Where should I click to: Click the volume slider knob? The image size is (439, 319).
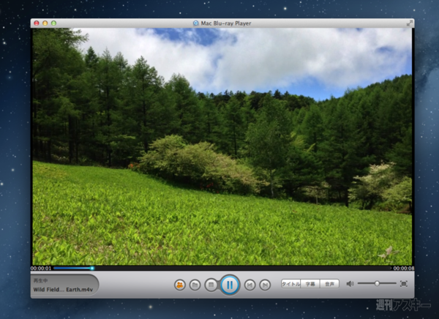377,283
